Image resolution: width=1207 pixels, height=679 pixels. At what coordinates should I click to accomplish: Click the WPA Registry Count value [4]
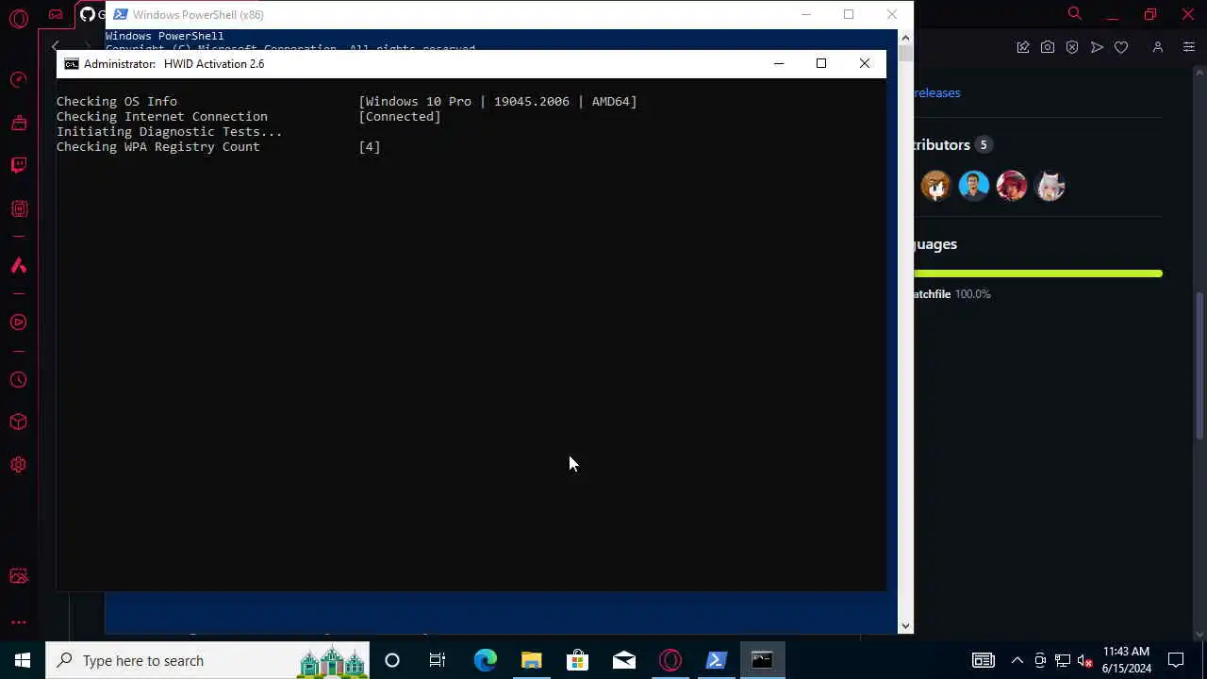point(370,146)
